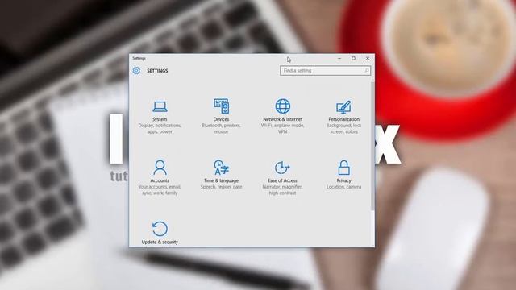The image size is (516, 290).
Task: Focus the Find a setting search box
Action: (x=326, y=71)
